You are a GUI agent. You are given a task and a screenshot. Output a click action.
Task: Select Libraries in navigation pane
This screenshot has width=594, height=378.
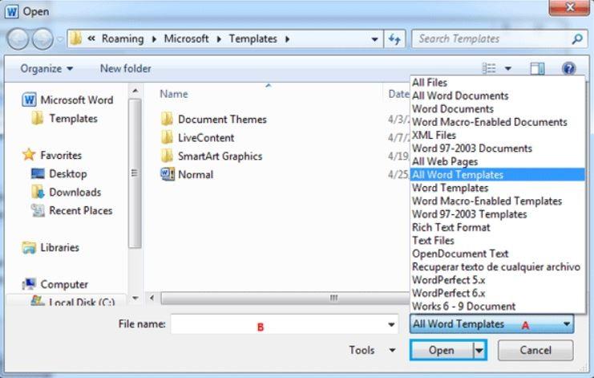pyautogui.click(x=51, y=247)
